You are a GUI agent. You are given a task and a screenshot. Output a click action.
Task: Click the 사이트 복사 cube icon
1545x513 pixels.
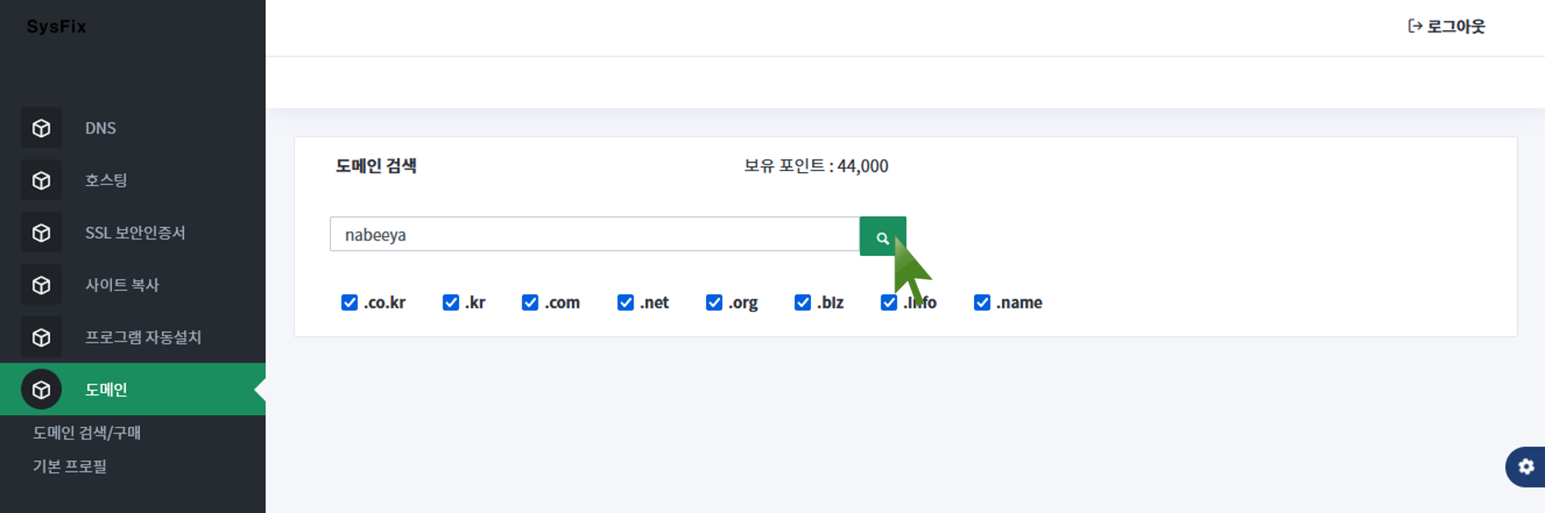(x=41, y=285)
